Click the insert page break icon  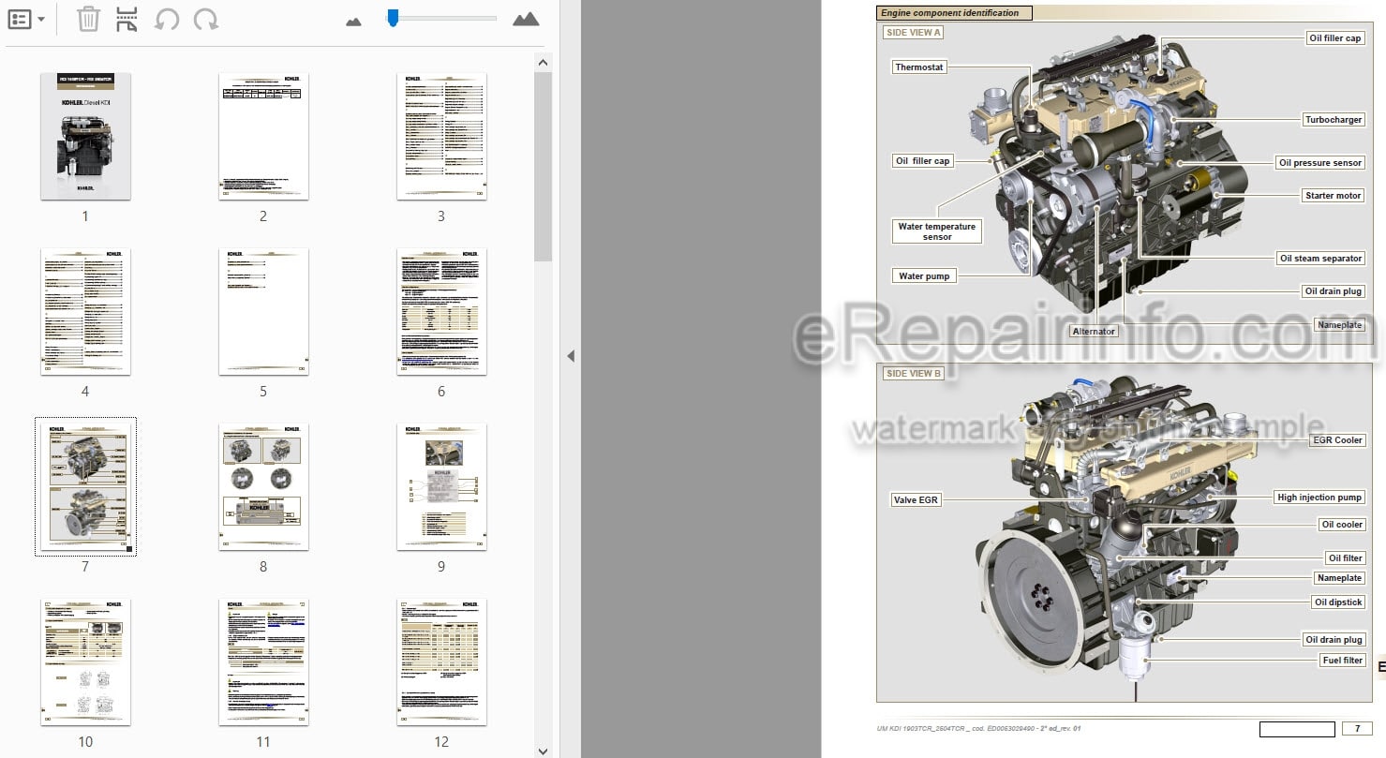tap(127, 19)
